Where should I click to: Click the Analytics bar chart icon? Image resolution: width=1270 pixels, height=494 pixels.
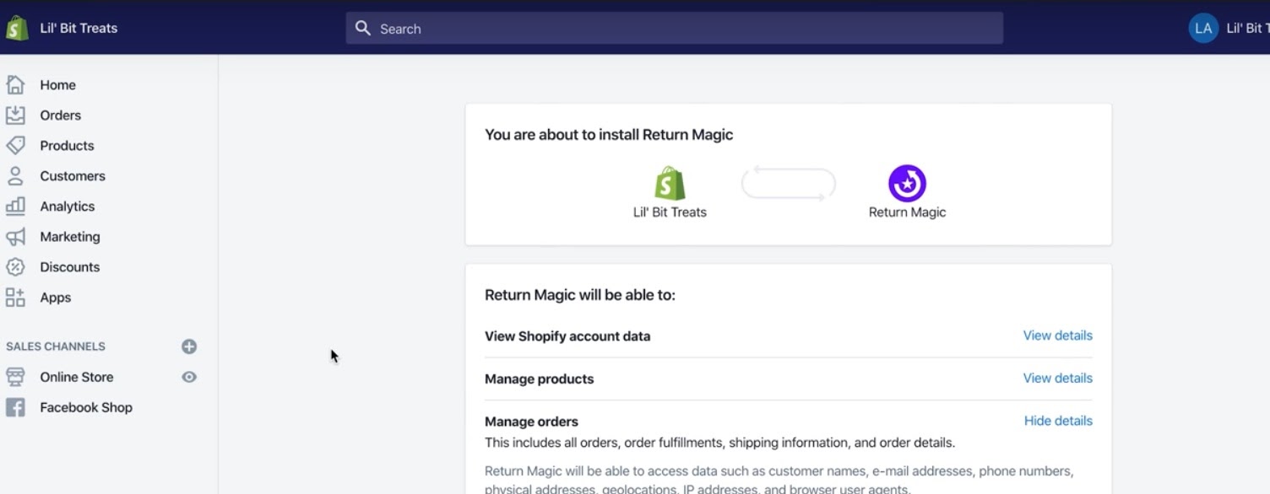(15, 206)
